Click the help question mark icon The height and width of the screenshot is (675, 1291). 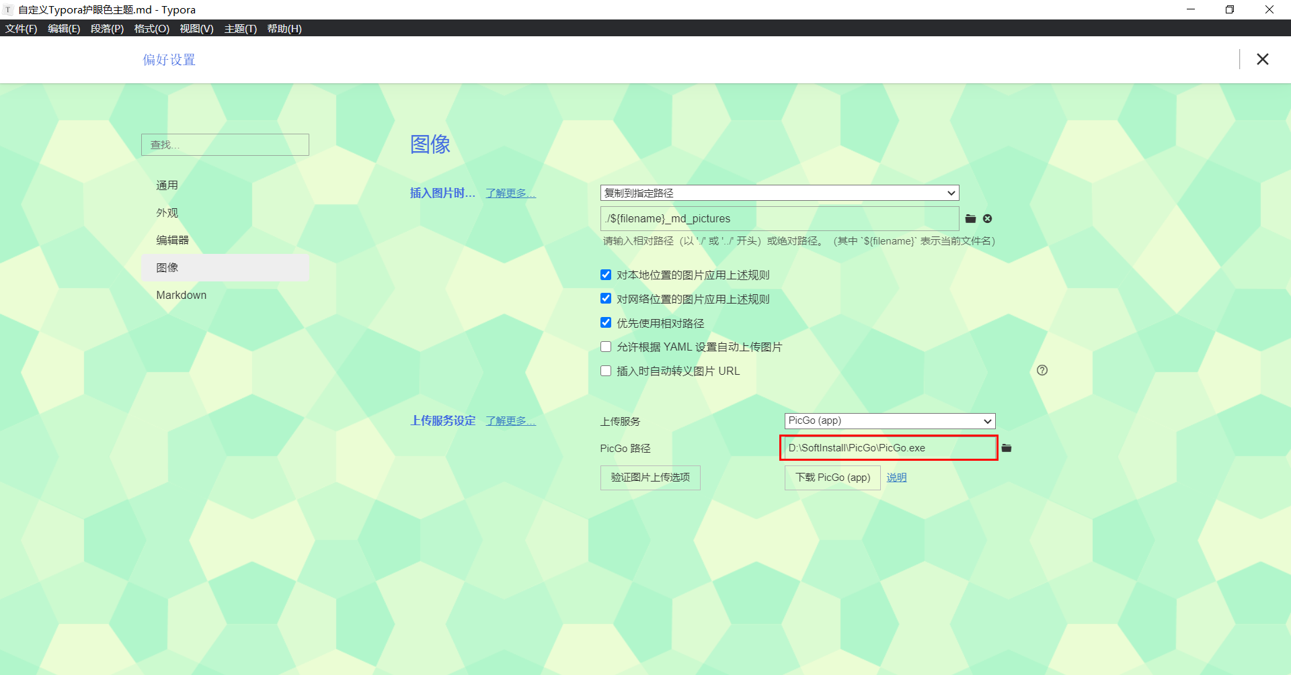tap(1042, 370)
